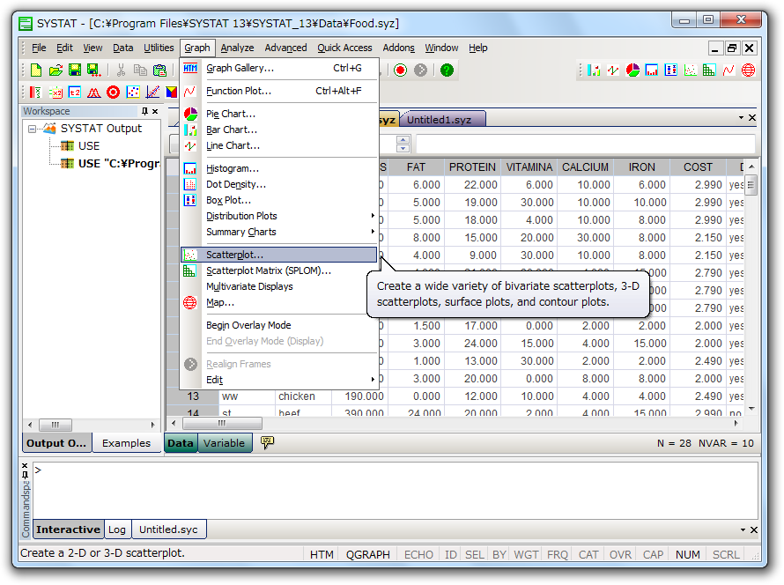Click the row stepper up arrow
This screenshot has width=784, height=585.
click(403, 139)
